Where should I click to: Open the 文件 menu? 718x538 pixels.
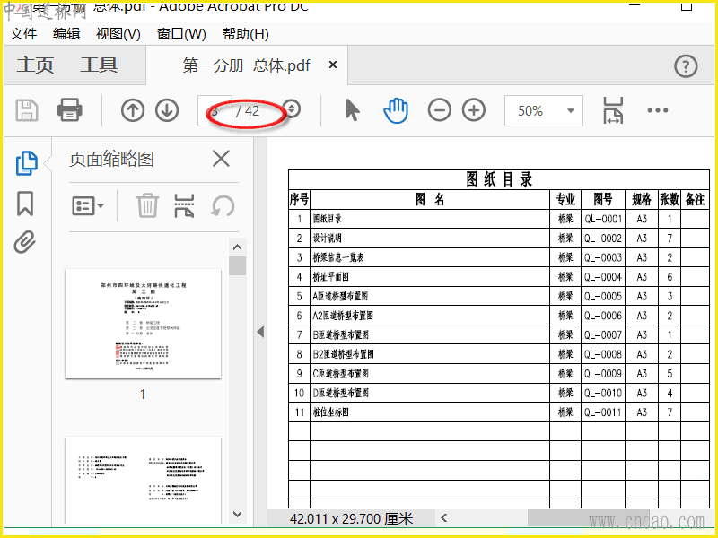[23, 34]
